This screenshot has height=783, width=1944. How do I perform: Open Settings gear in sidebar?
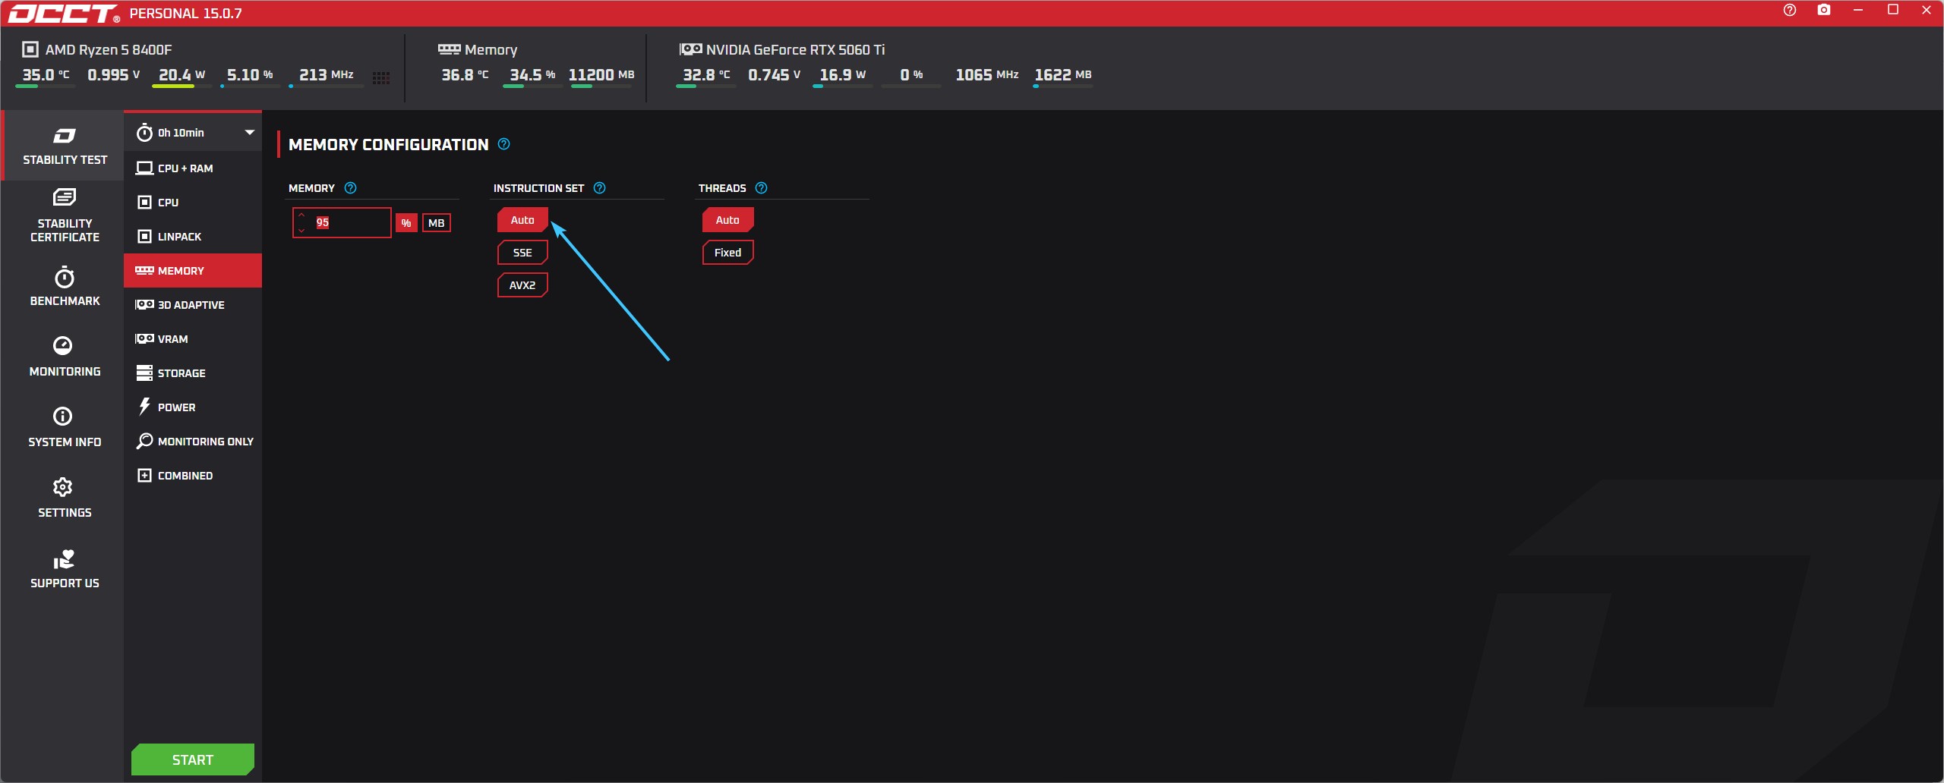click(x=63, y=487)
